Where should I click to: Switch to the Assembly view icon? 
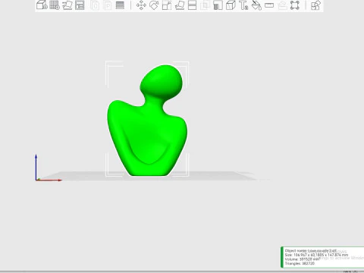[x=315, y=5]
